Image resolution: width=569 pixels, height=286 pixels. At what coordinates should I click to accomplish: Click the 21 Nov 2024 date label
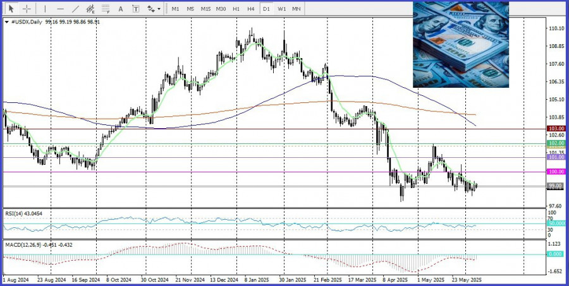coord(188,280)
